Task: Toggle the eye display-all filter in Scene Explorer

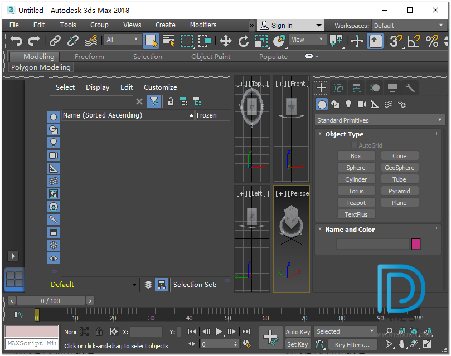Action: click(54, 258)
